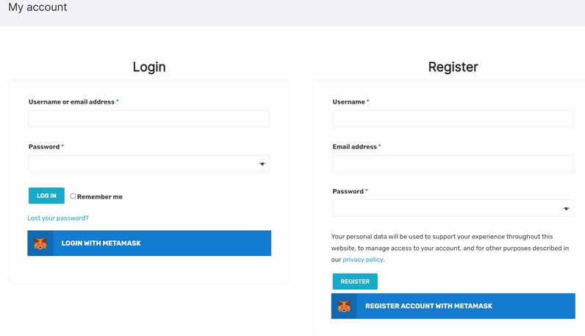Open the privacy policy link
Screen dimensions: 585x336
click(362, 260)
